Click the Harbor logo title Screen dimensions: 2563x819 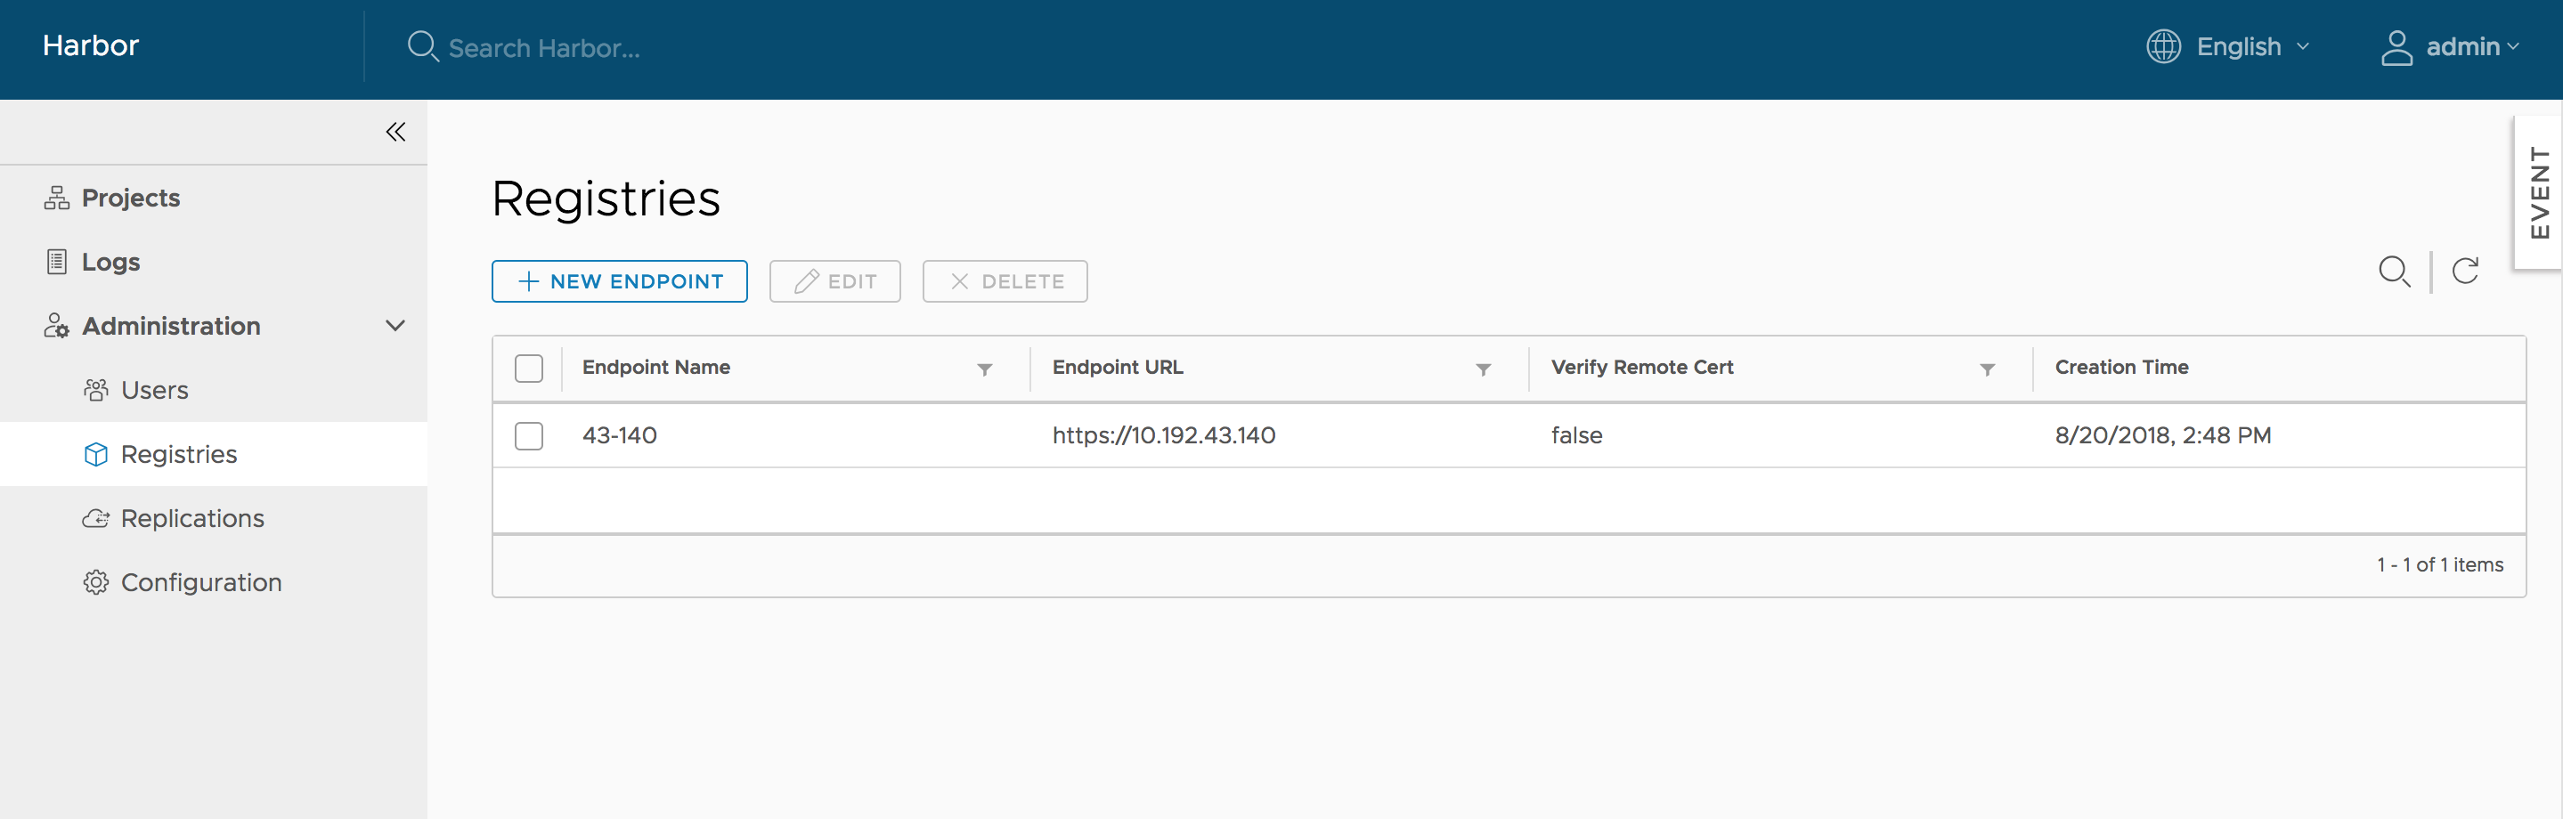pos(91,45)
